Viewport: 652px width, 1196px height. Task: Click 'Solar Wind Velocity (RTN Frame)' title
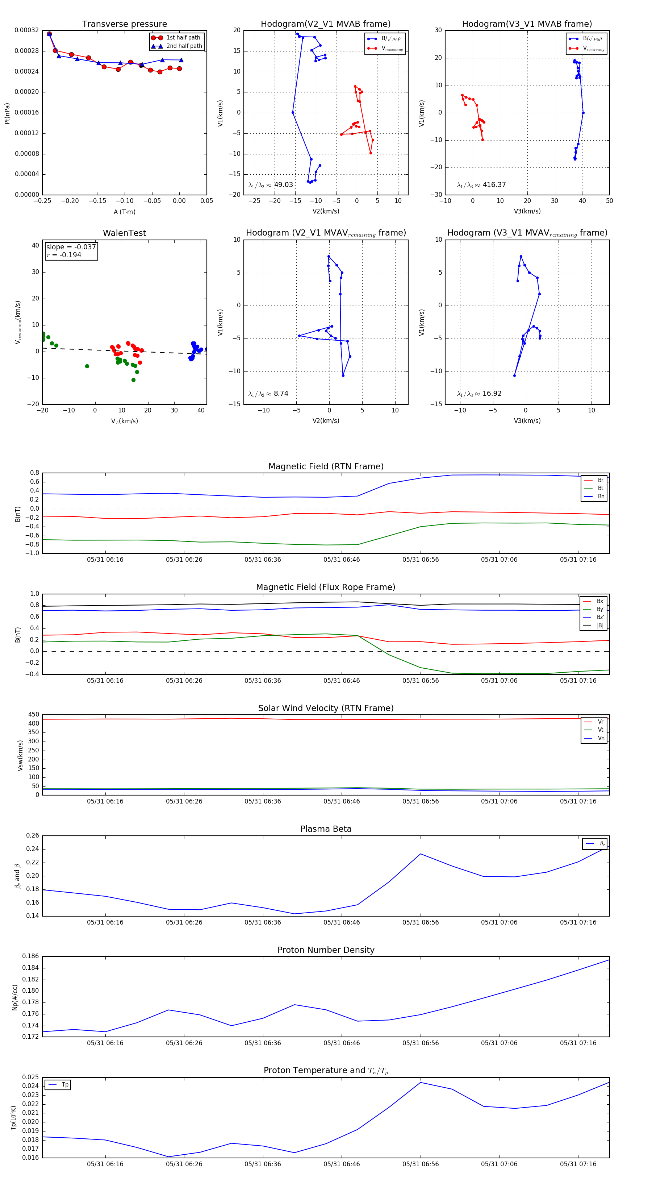pyautogui.click(x=326, y=709)
